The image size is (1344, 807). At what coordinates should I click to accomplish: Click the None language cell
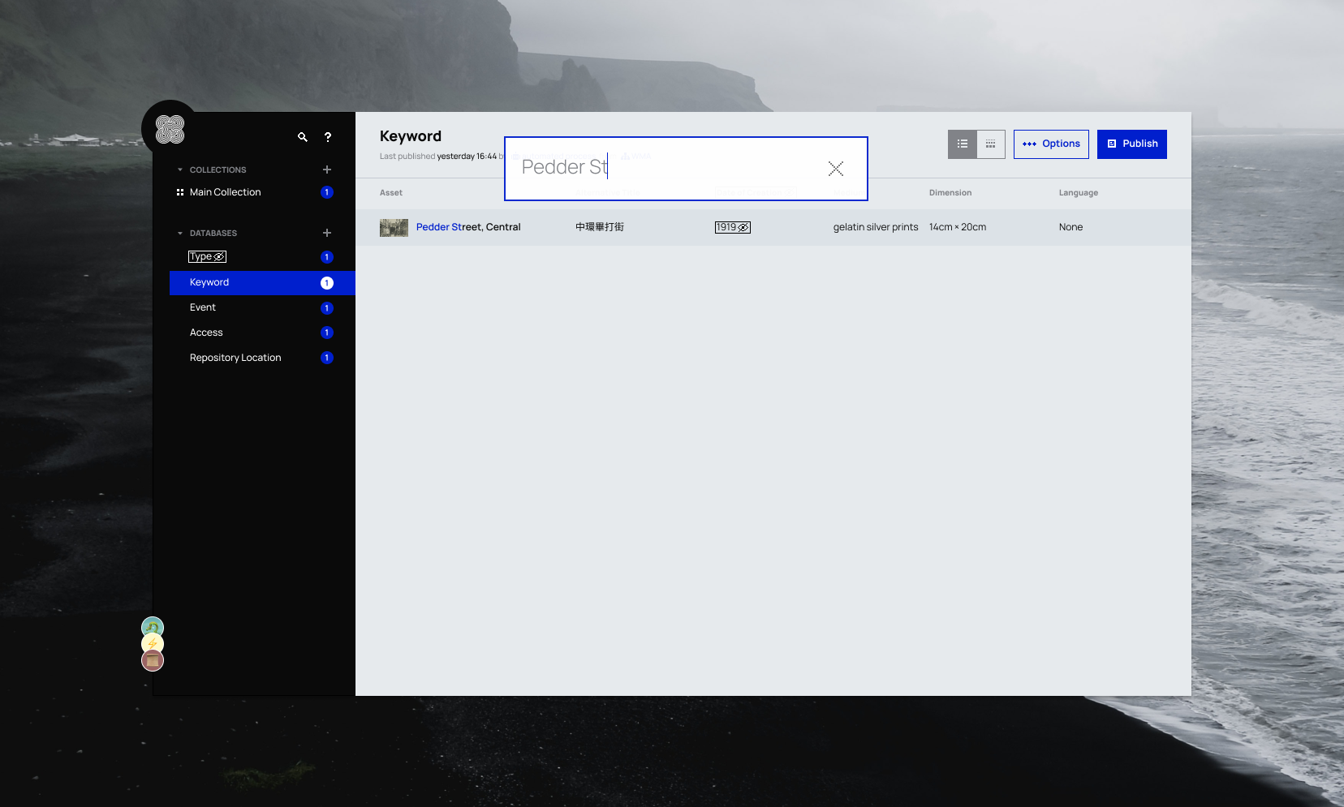click(1070, 227)
